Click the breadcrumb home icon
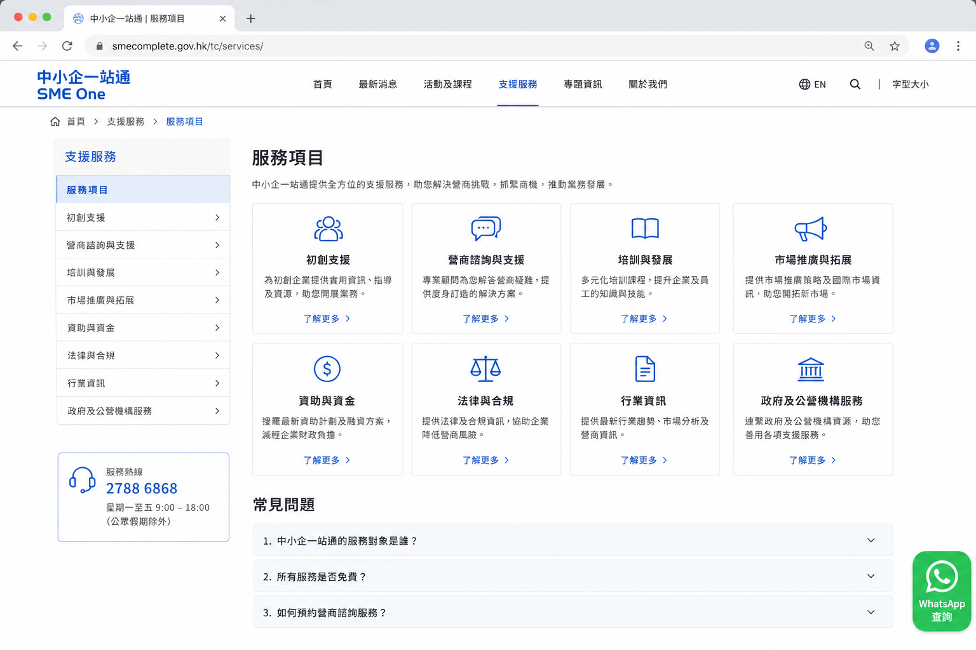This screenshot has height=650, width=976. point(55,121)
